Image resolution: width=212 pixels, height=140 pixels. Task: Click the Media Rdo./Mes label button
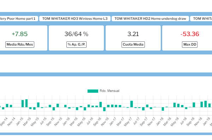point(20,45)
